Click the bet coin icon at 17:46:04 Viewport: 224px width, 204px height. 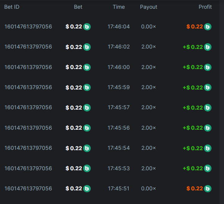coord(87,27)
